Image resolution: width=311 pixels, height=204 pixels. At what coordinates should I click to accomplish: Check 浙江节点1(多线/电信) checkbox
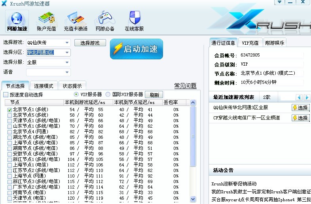coord(9,160)
